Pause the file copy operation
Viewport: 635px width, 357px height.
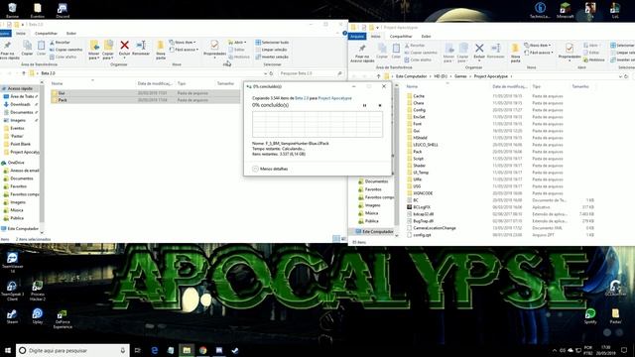(364, 106)
